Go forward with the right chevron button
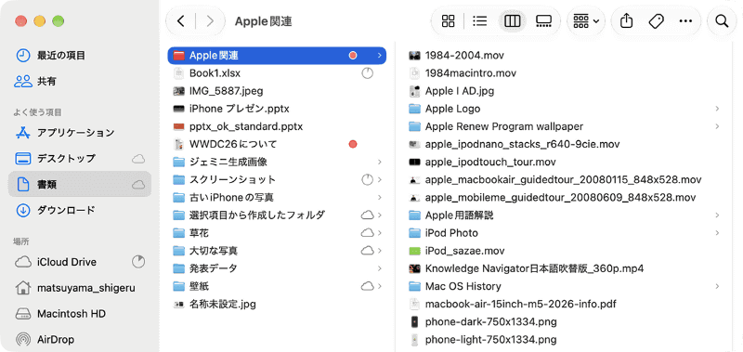The image size is (743, 352). [210, 20]
